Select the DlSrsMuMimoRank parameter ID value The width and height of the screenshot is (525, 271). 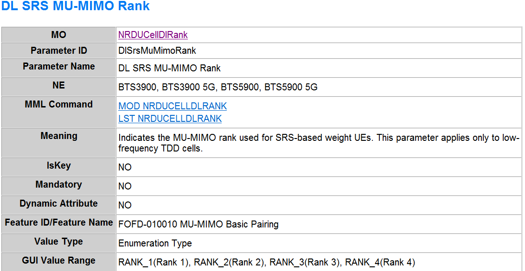(x=157, y=51)
